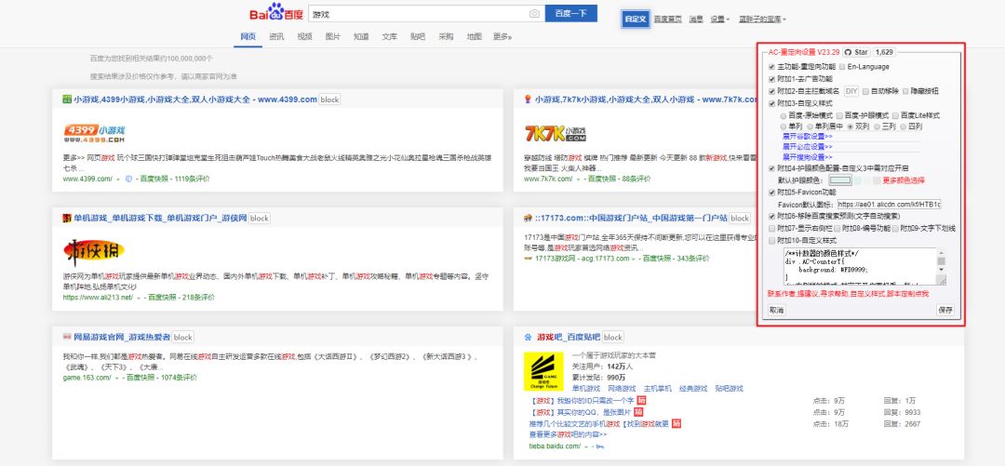Click the 7K7K 小游戏 logo image
1005x466 pixels.
tap(556, 133)
